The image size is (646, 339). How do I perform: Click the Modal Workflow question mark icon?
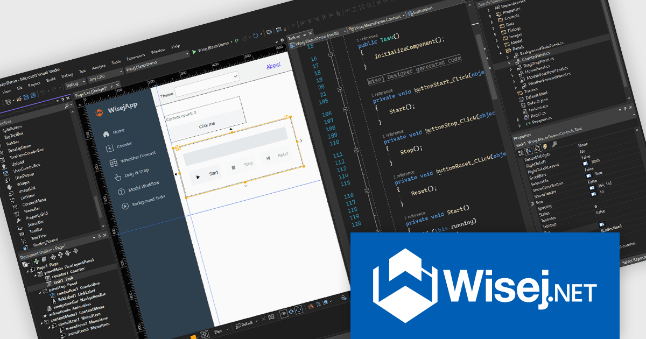[x=121, y=191]
